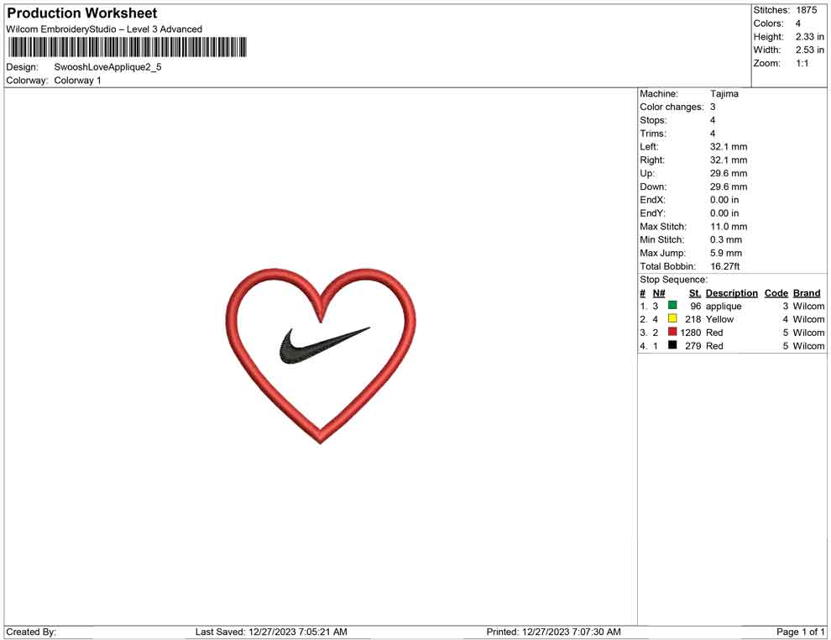
Task: Click the yellow color swatch in stop sequence
Action: click(x=672, y=318)
